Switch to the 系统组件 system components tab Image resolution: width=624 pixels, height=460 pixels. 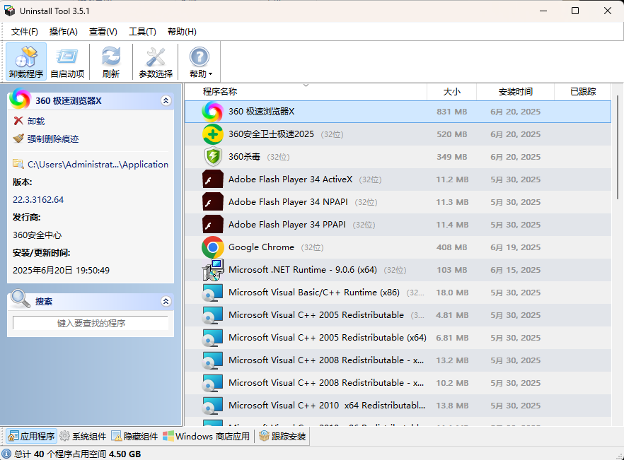(x=83, y=436)
